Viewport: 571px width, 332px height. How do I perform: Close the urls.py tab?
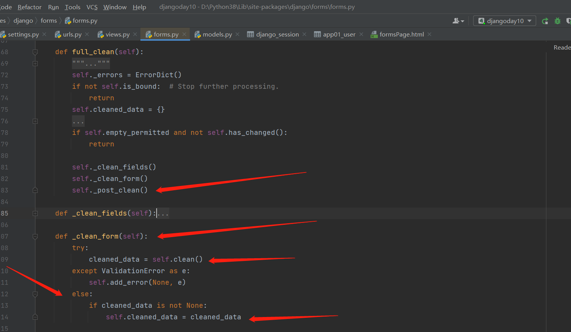click(x=87, y=34)
